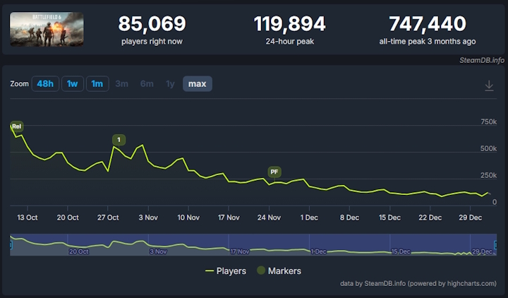
Task: Click the 1 Dec axis label
Action: click(309, 217)
